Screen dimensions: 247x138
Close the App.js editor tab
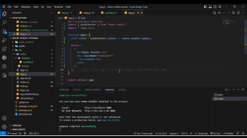[x=142, y=13]
